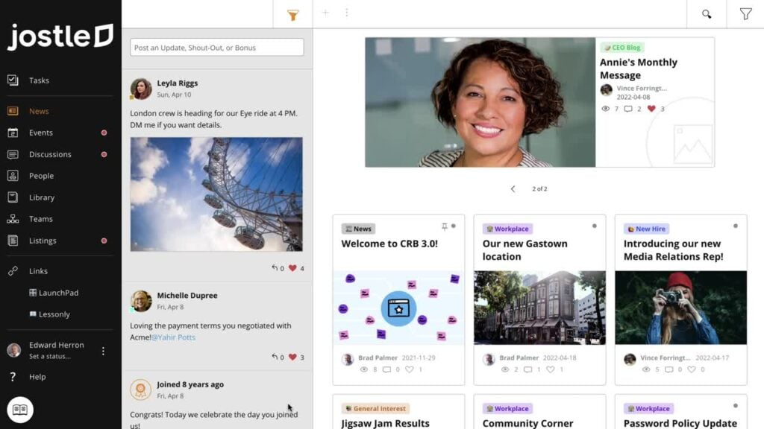The height and width of the screenshot is (429, 764).
Task: Open the LaunchPad link in the sidebar
Action: (x=59, y=293)
